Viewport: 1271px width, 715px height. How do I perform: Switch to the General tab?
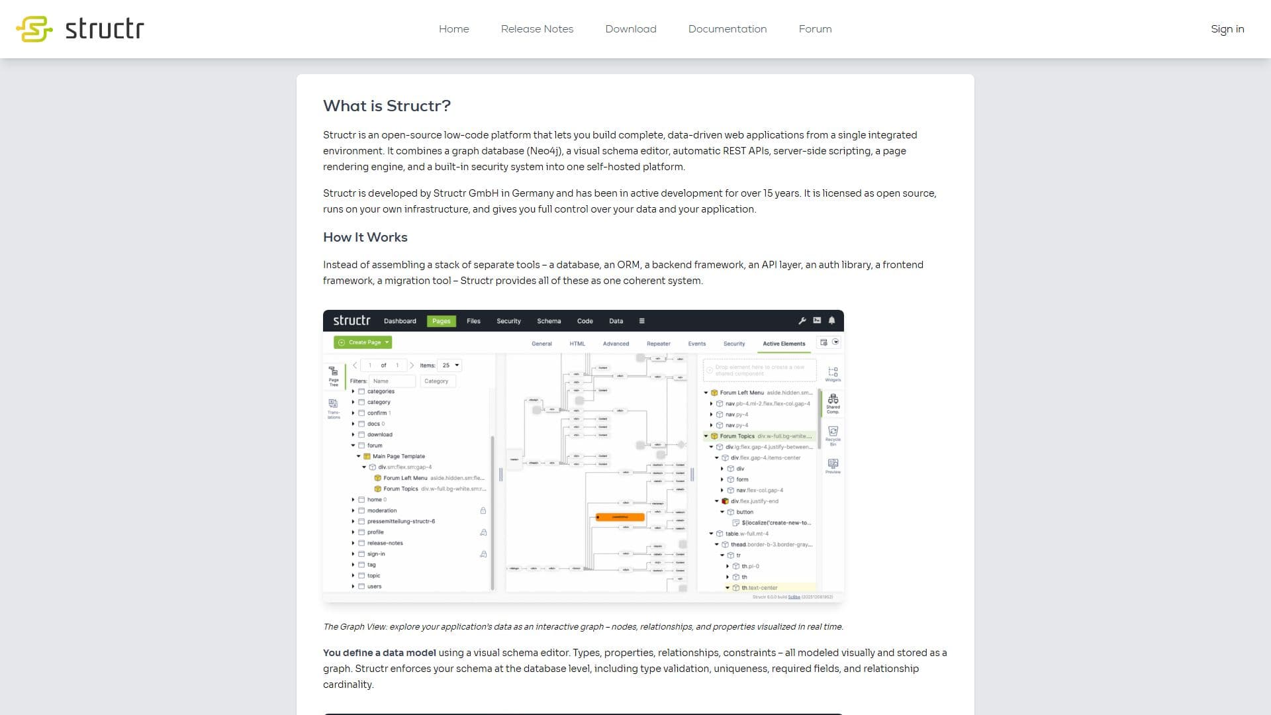tap(541, 344)
